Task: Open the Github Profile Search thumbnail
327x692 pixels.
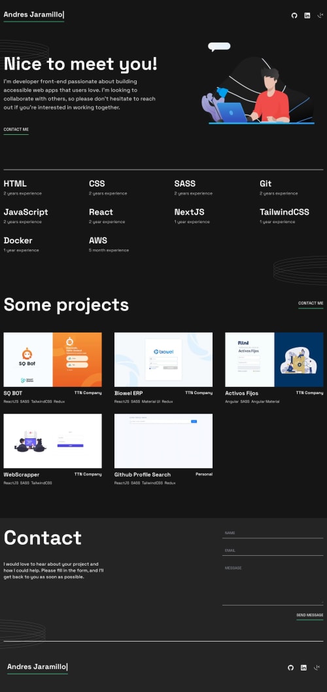Action: [163, 441]
